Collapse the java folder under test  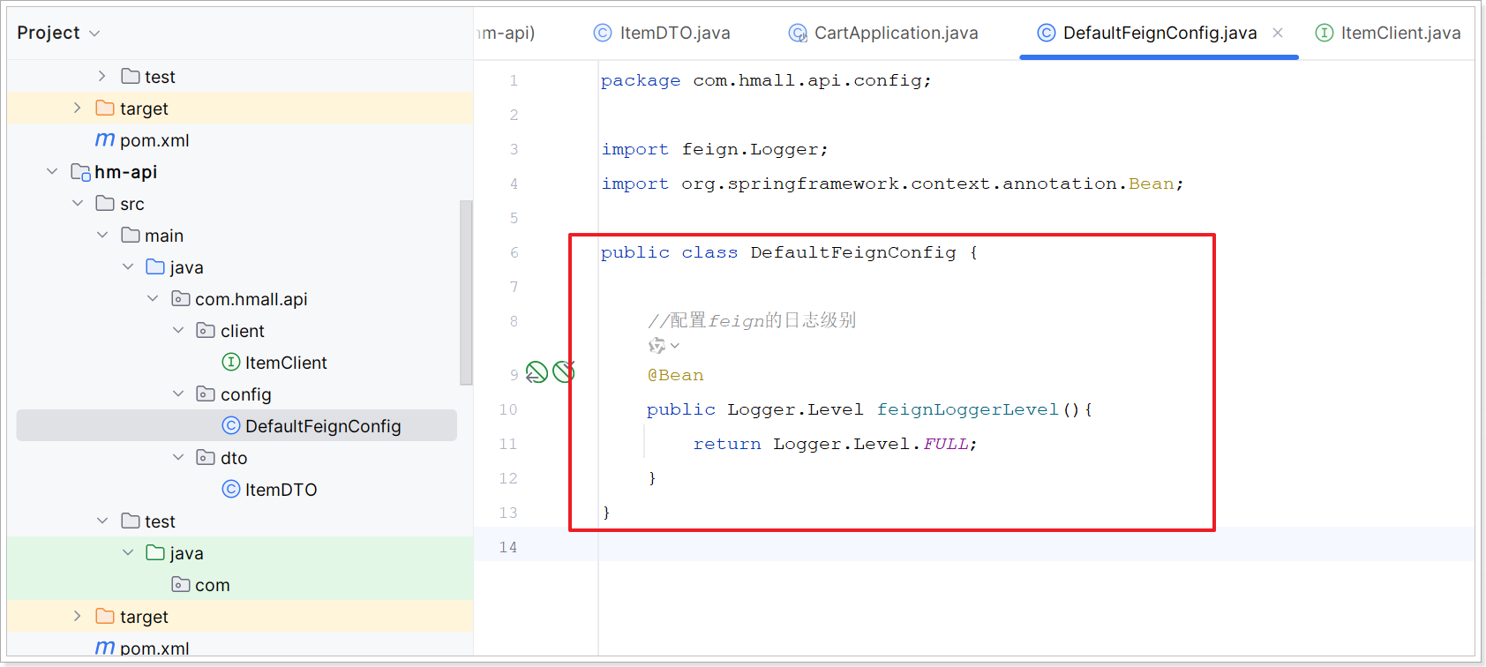[x=128, y=553]
